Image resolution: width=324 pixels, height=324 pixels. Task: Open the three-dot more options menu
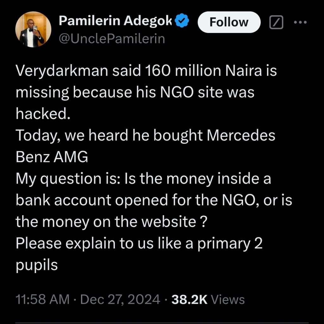pos(300,22)
